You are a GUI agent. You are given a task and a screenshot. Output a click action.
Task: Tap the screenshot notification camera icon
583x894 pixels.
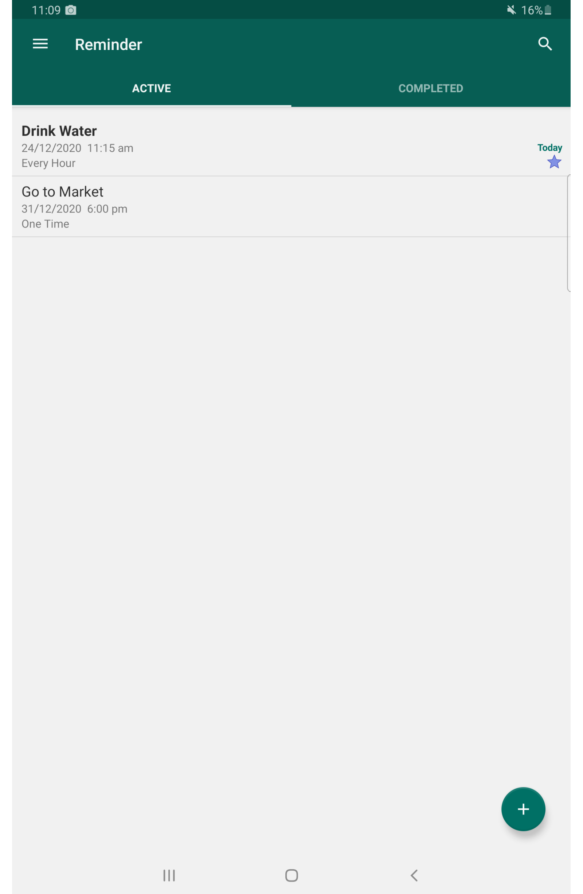(x=71, y=10)
